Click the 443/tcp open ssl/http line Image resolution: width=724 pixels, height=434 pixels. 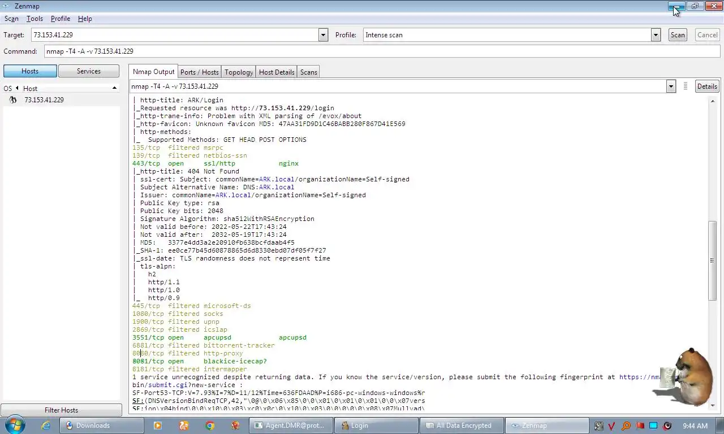(216, 163)
